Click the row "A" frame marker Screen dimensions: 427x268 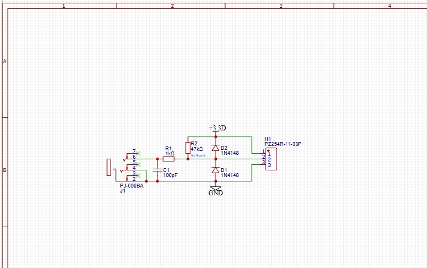[4, 62]
